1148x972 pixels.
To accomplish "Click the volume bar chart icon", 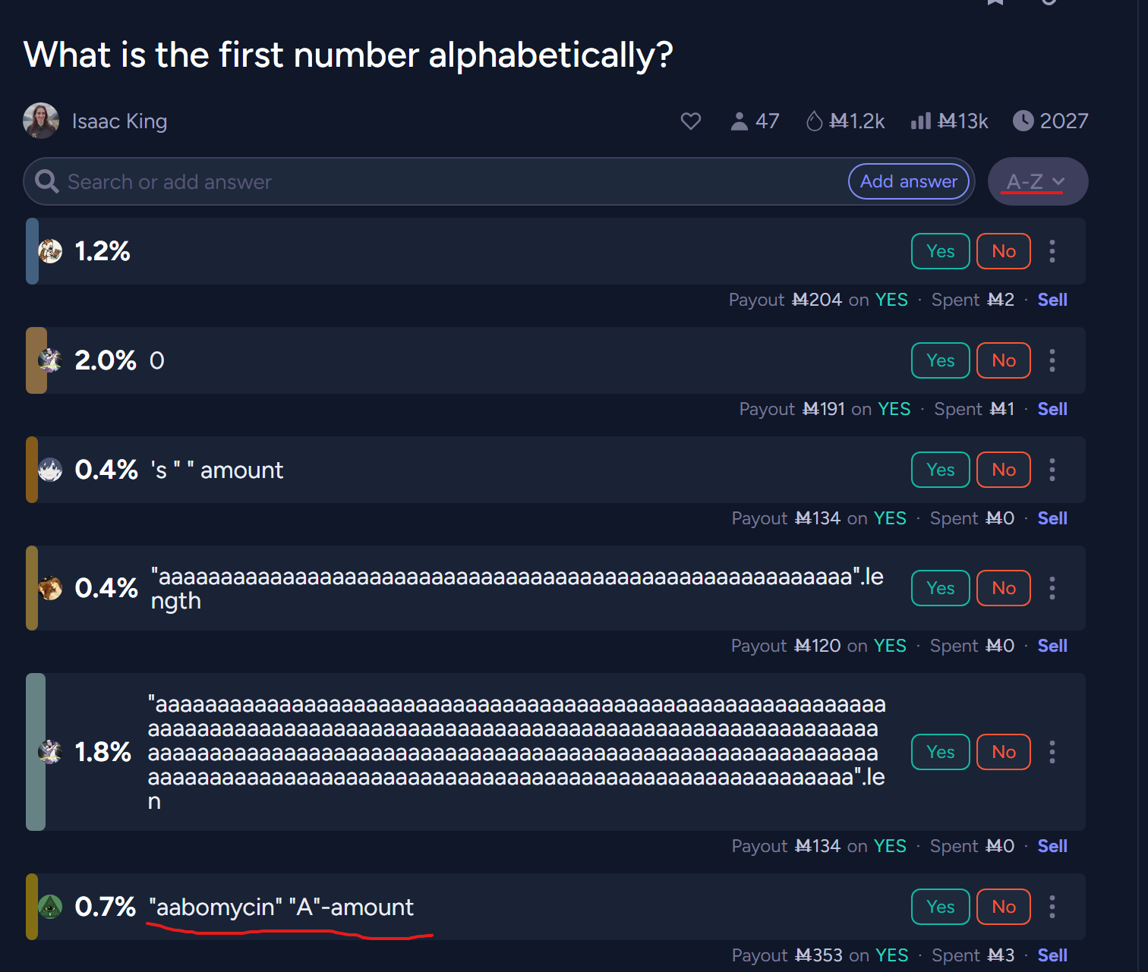I will 920,121.
